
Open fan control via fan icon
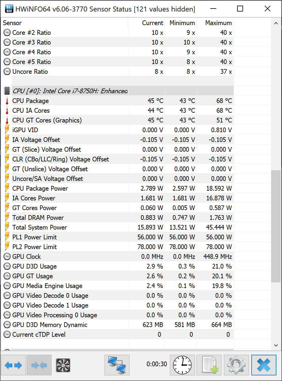(x=63, y=365)
